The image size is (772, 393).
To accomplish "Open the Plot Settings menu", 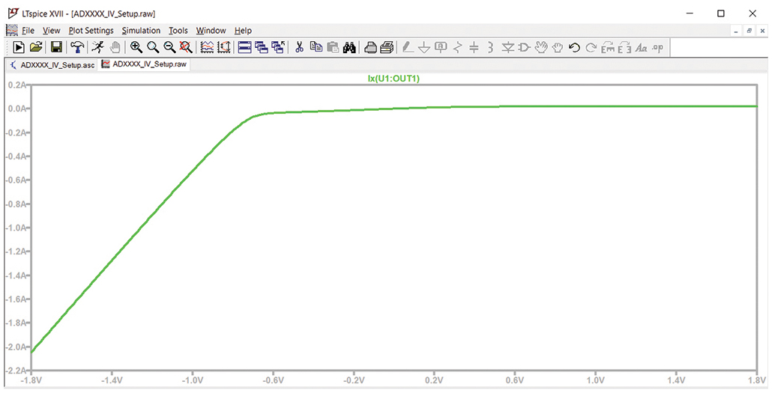I will (91, 31).
